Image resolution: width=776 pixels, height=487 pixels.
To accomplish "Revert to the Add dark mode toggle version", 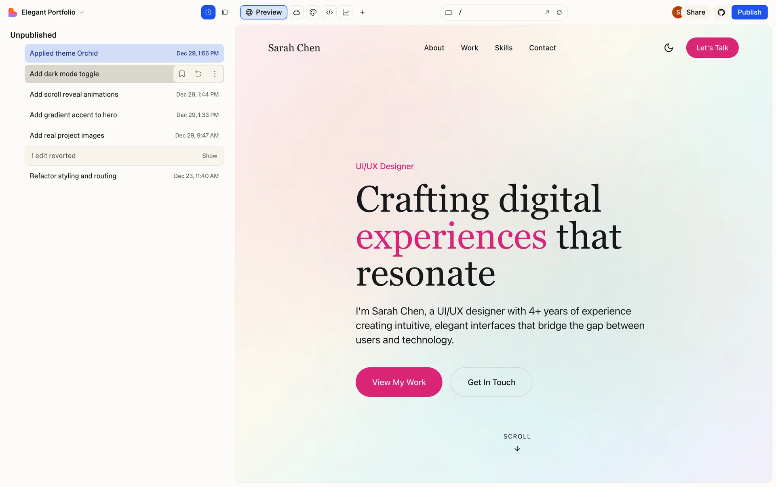I will point(198,74).
